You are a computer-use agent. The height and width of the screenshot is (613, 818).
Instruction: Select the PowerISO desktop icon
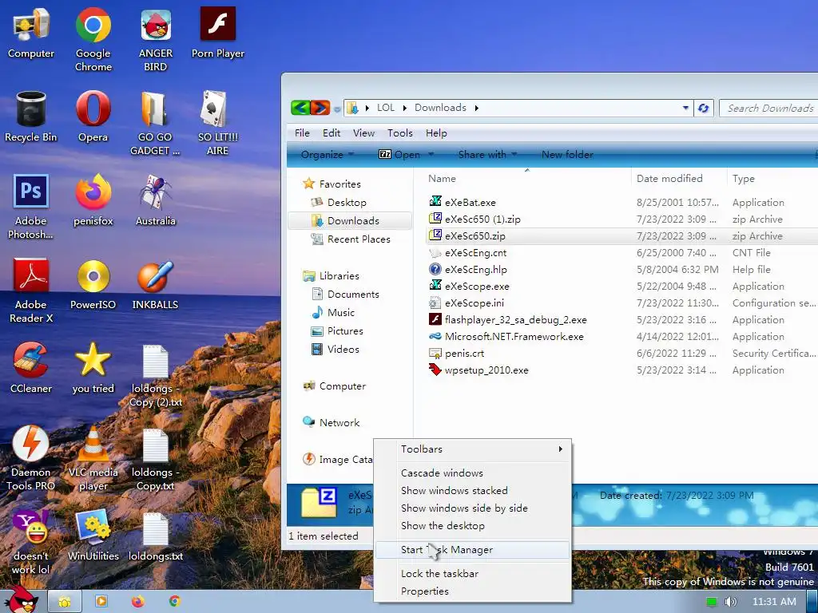point(93,284)
